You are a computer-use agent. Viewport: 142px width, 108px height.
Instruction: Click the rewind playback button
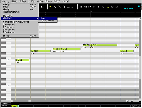click(x=85, y=7)
